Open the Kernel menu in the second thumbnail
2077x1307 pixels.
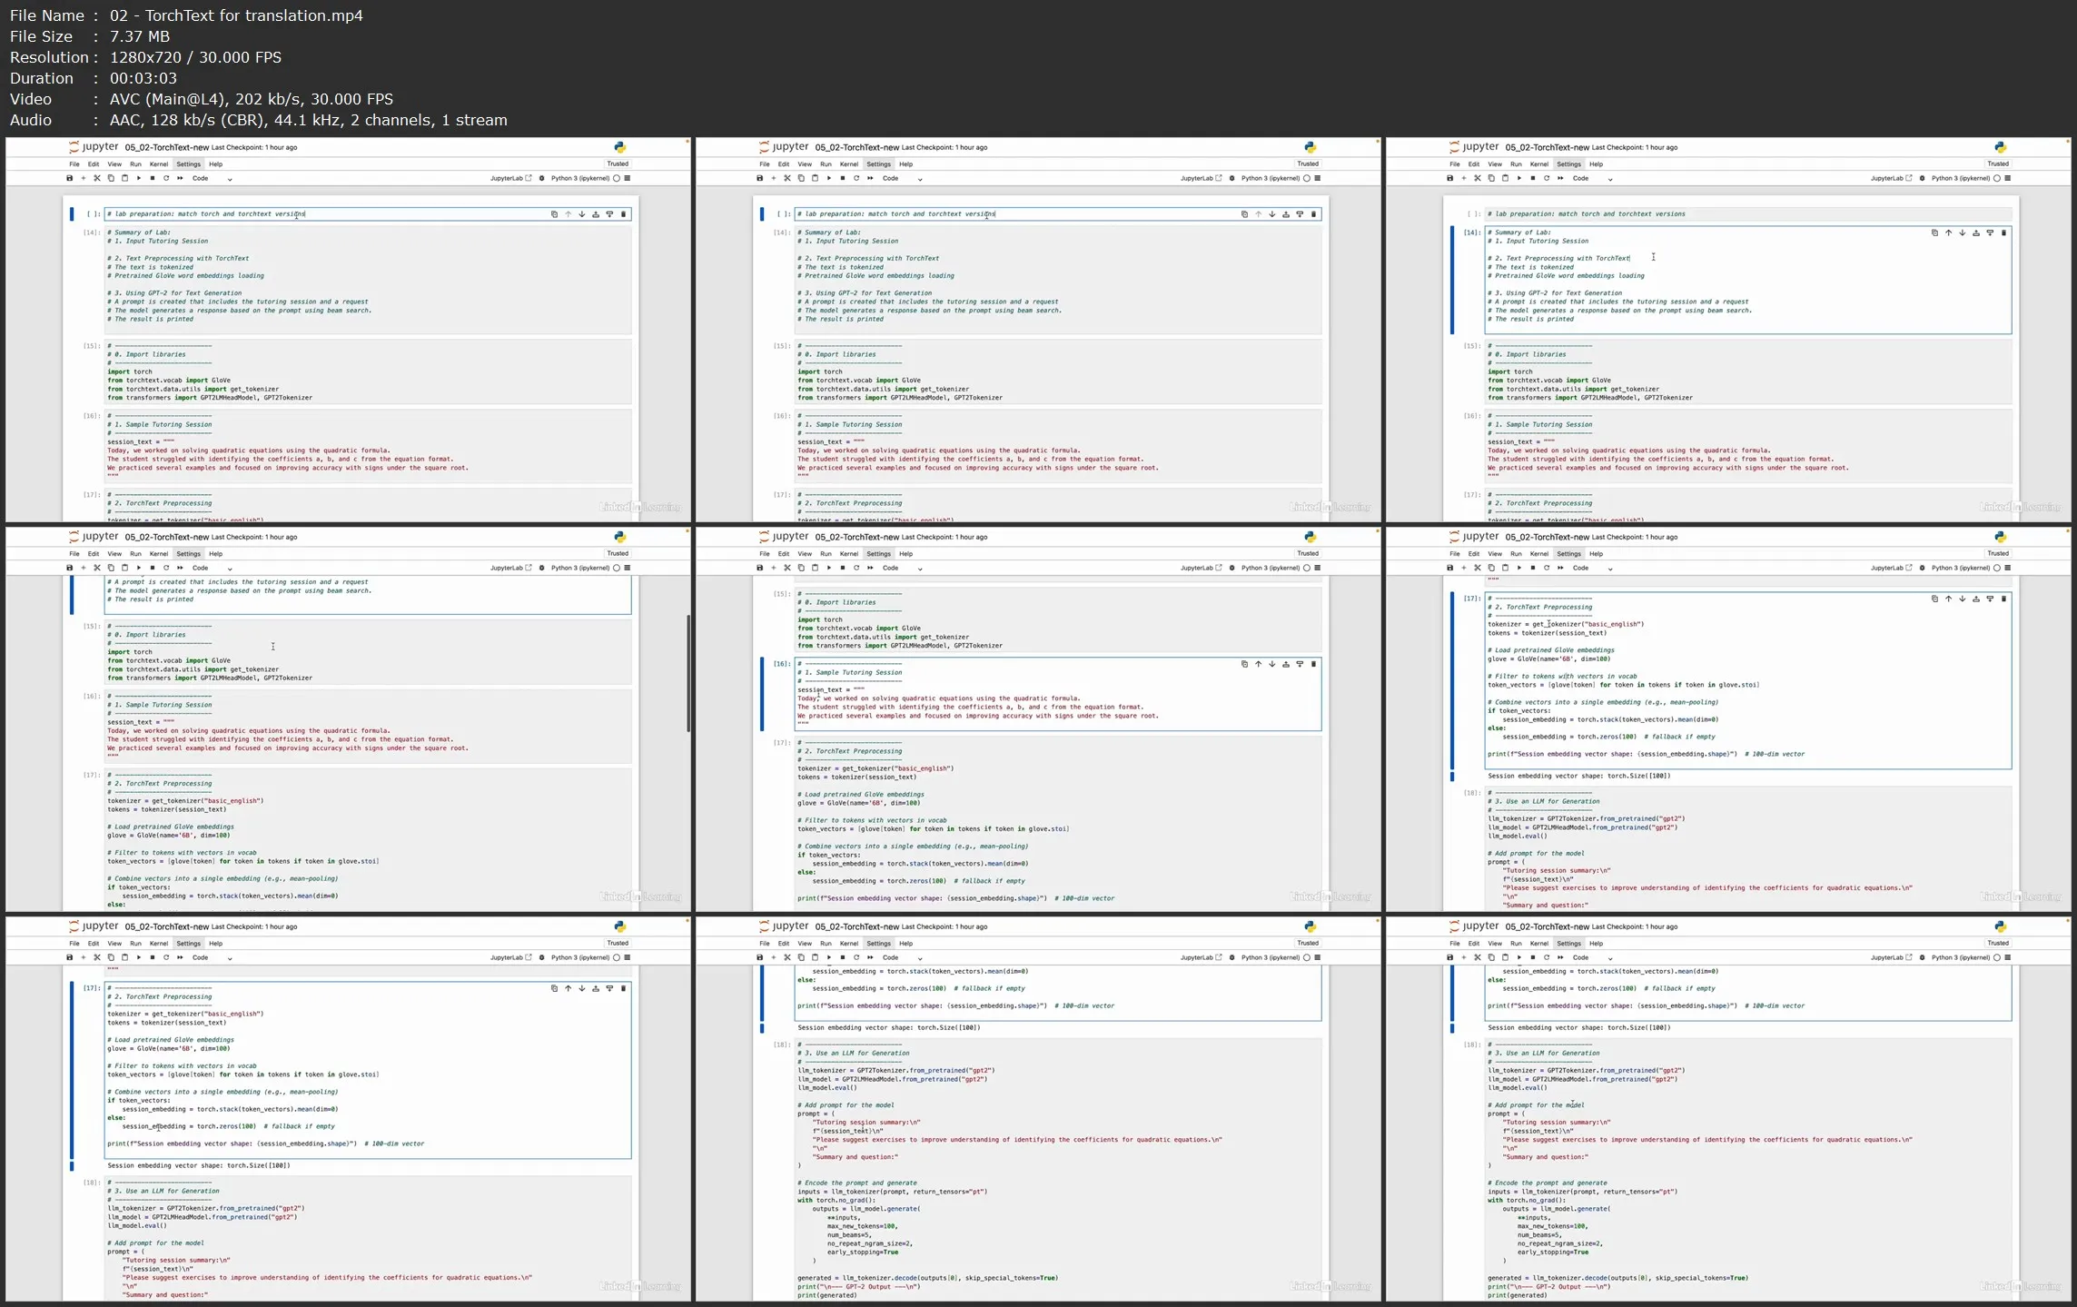(848, 164)
